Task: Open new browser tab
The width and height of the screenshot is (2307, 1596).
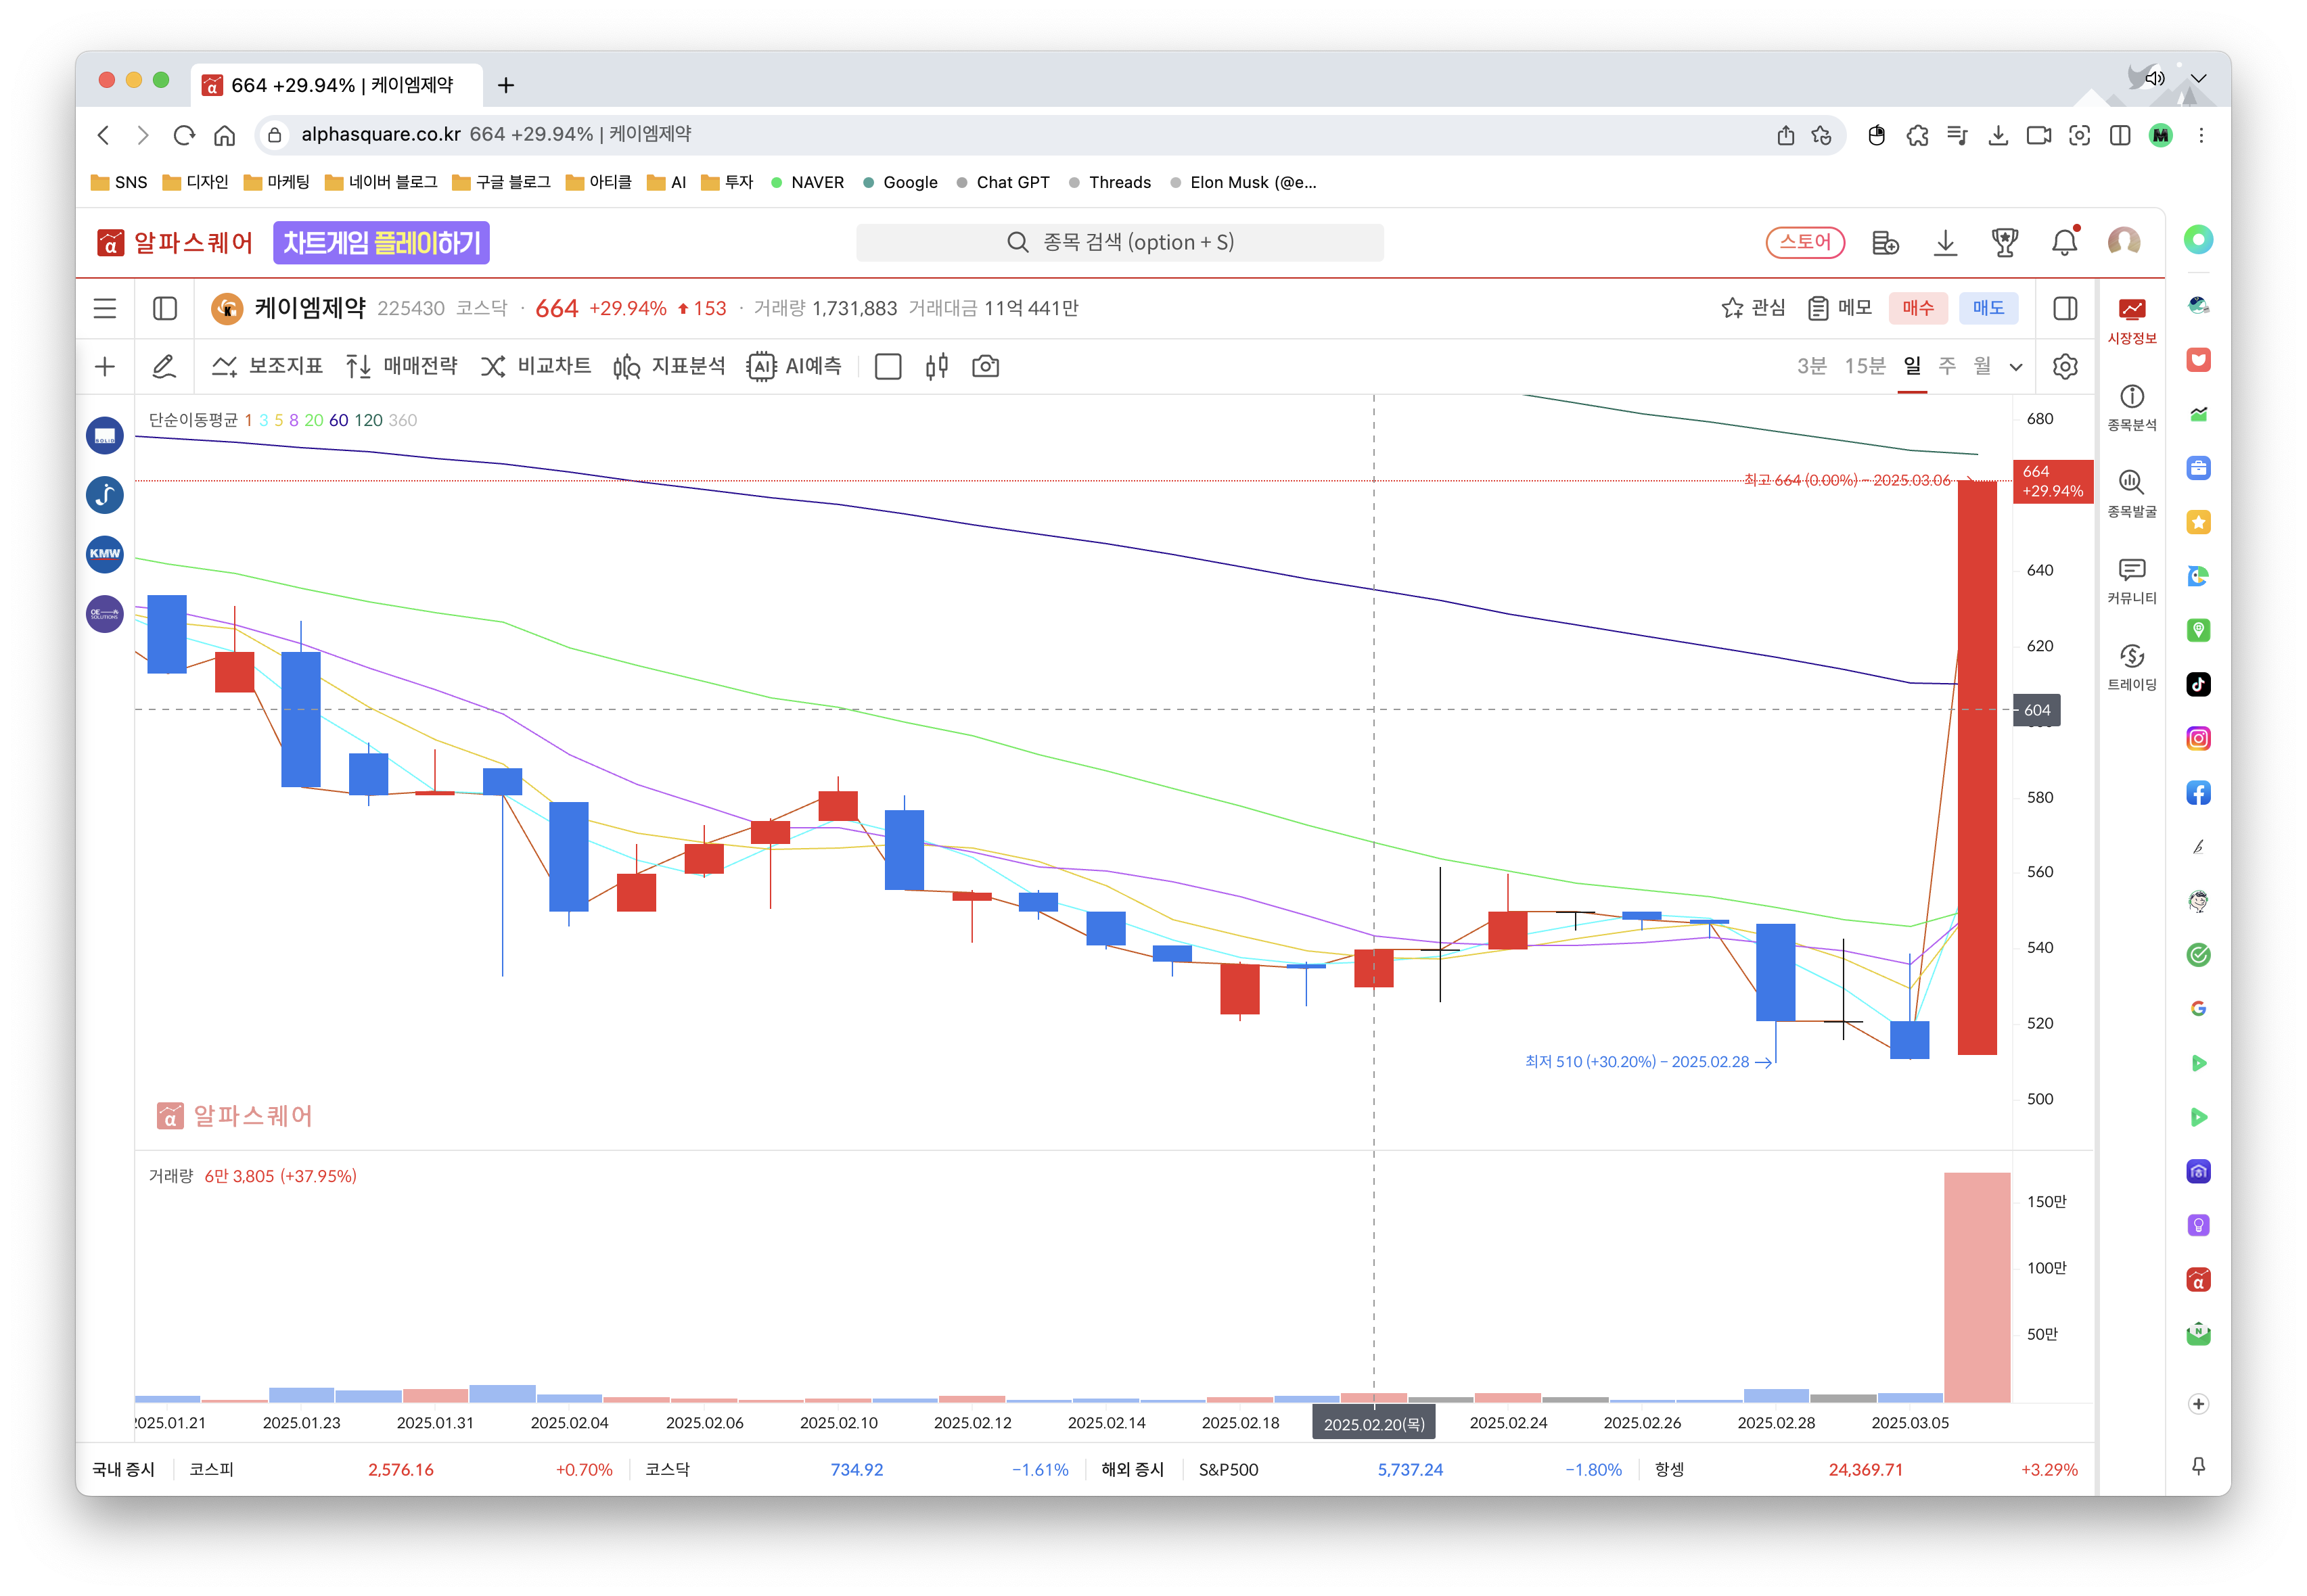Action: [x=506, y=86]
